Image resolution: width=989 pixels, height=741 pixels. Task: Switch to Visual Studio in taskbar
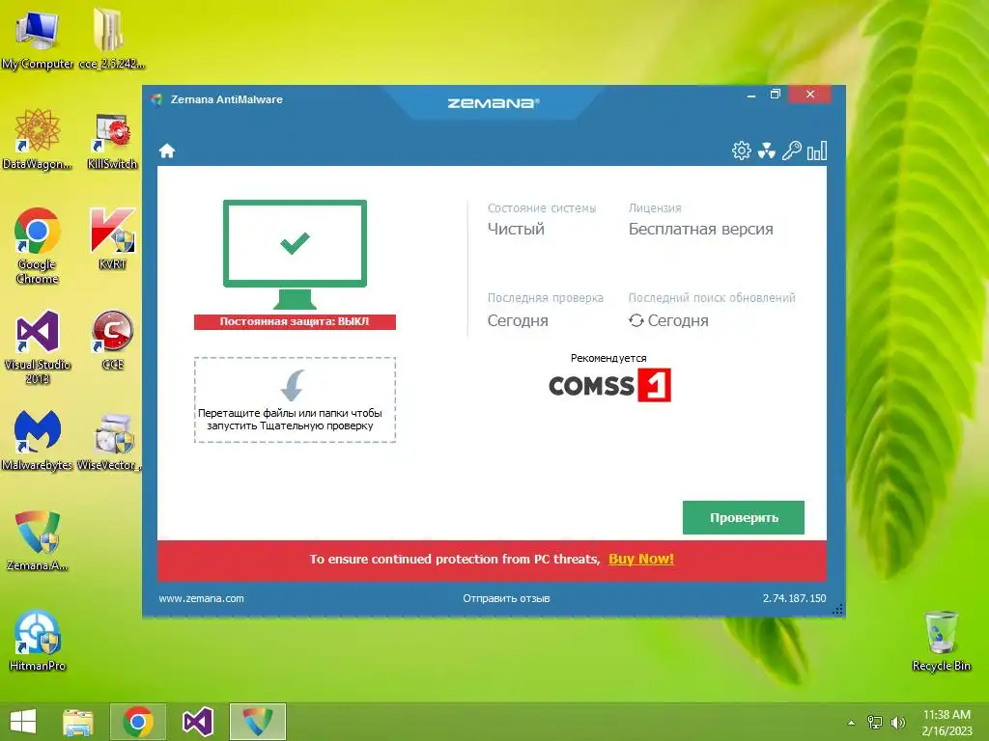[197, 722]
